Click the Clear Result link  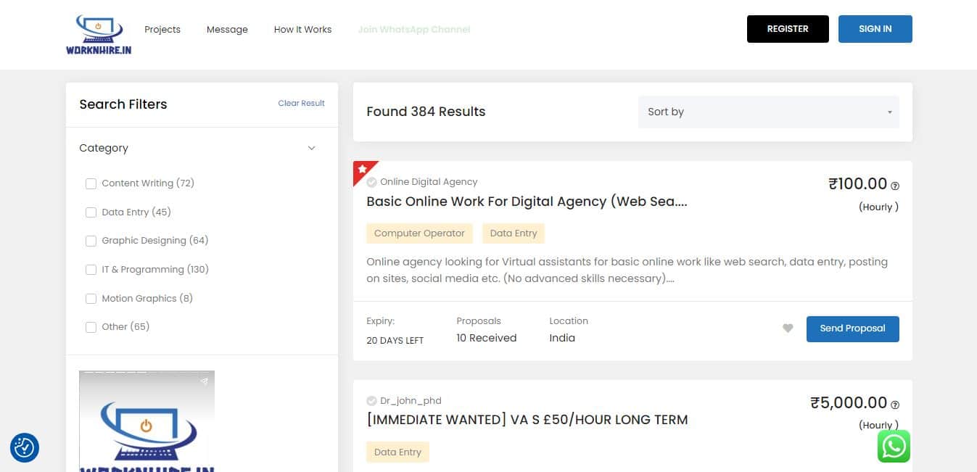point(301,104)
